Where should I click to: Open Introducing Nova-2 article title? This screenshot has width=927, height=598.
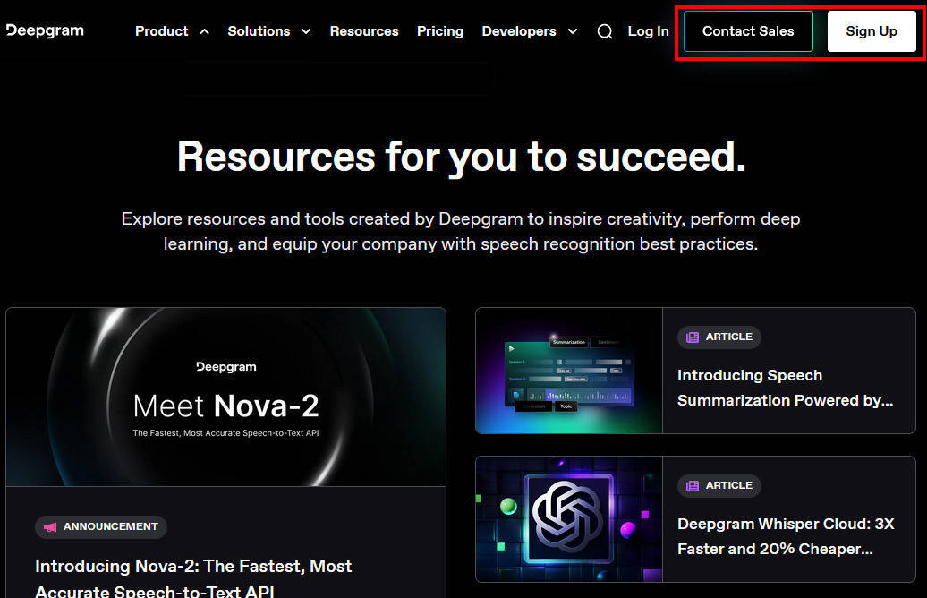click(x=193, y=578)
